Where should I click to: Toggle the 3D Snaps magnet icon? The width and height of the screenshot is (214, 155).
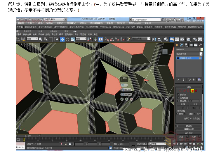pyautogui.click(x=107, y=39)
